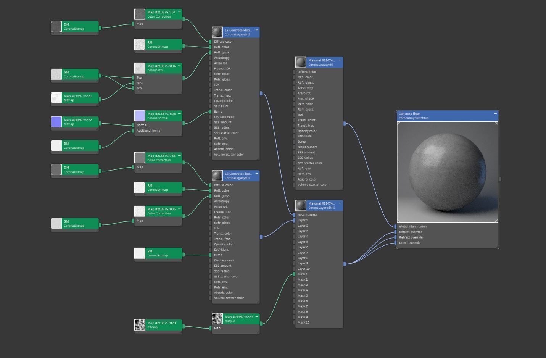Image resolution: width=546 pixels, height=358 pixels.
Task: Click the Global illumination input socket
Action: coord(396,226)
